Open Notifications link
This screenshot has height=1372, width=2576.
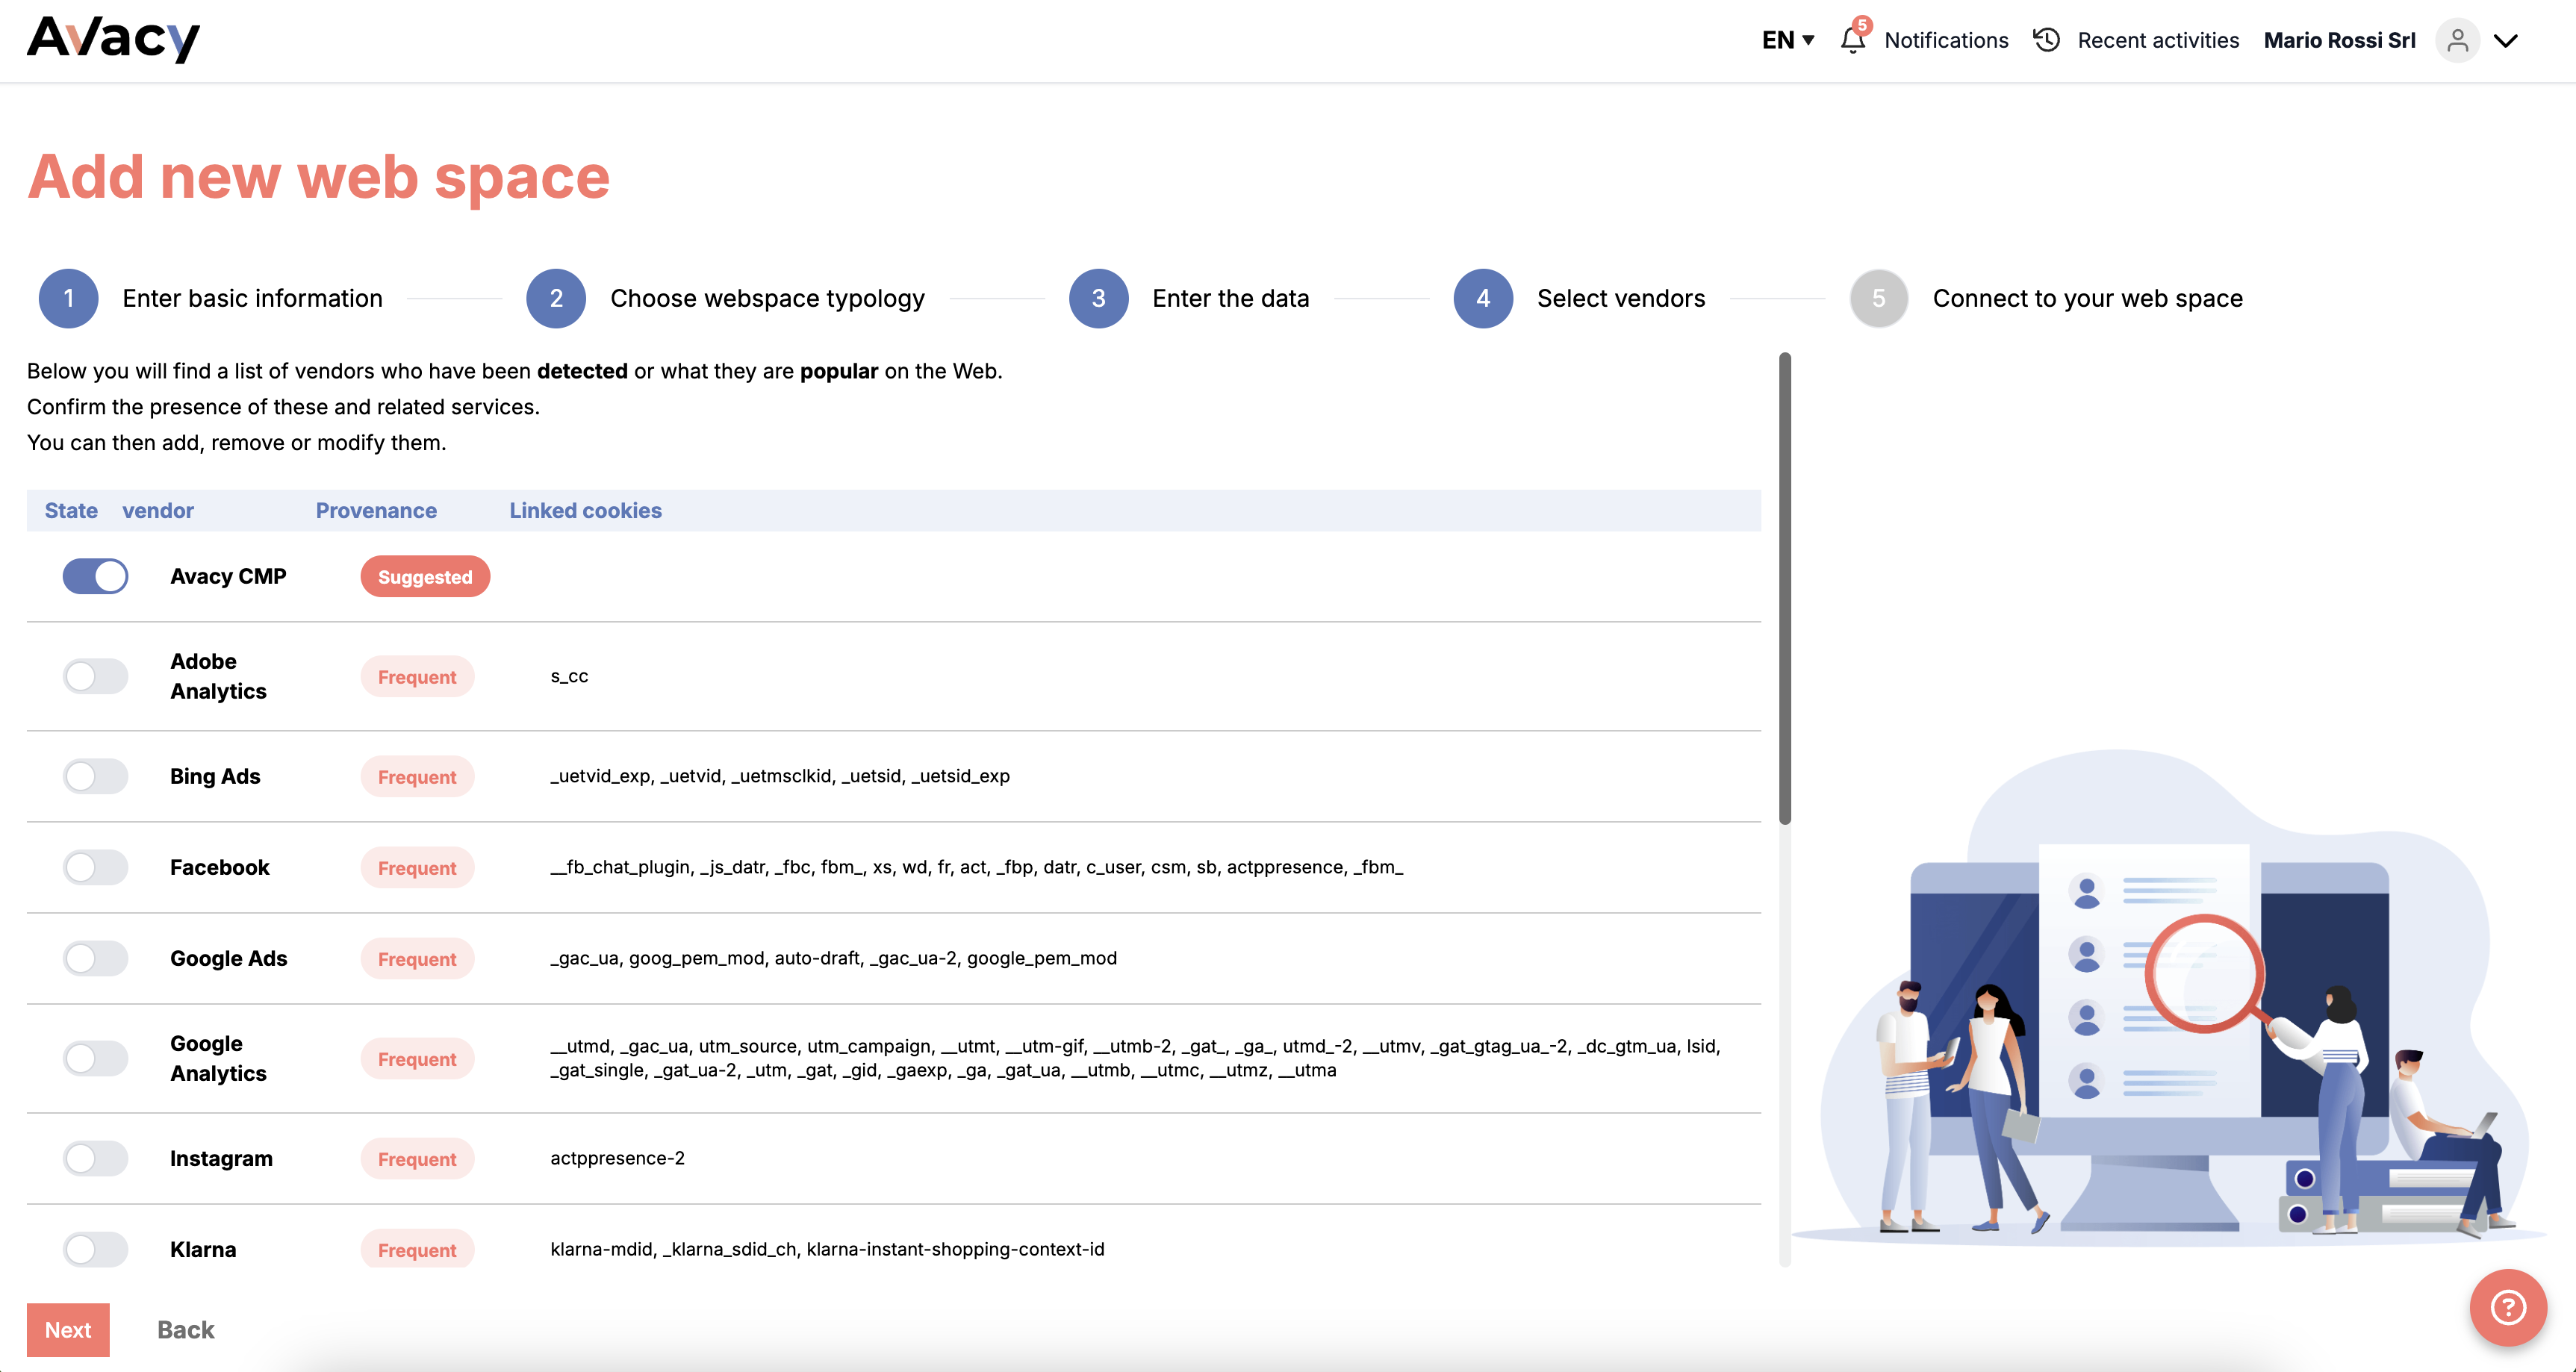click(1946, 40)
